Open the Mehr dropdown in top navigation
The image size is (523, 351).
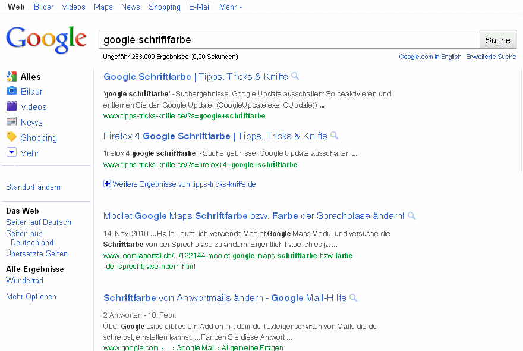[x=231, y=7]
